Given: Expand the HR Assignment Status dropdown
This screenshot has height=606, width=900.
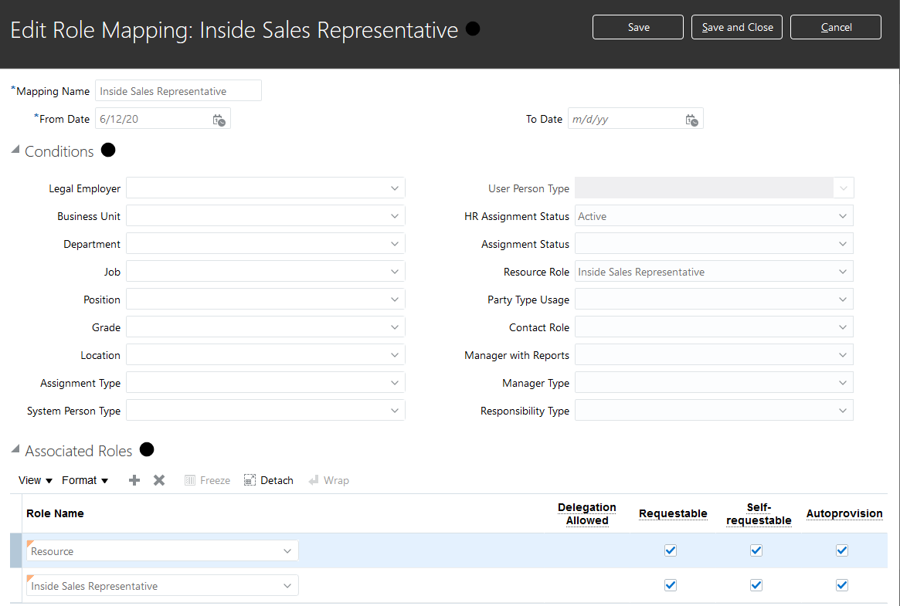Looking at the screenshot, I should [843, 216].
